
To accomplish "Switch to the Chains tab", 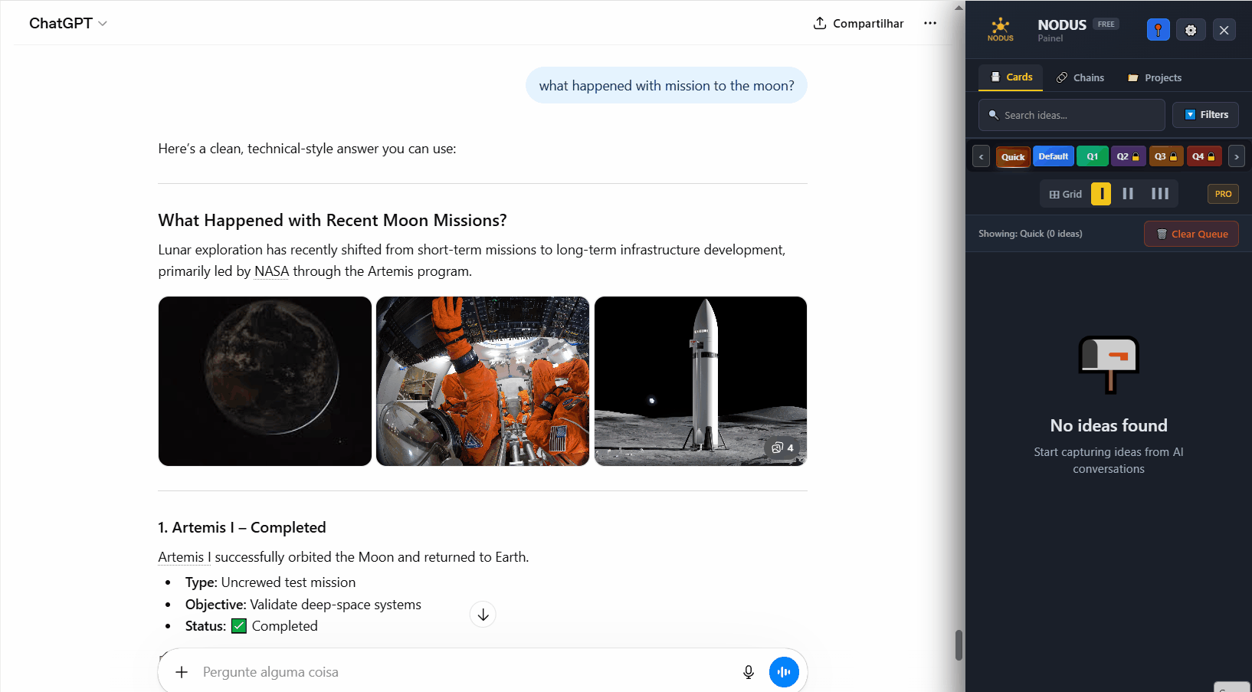I will [x=1080, y=77].
